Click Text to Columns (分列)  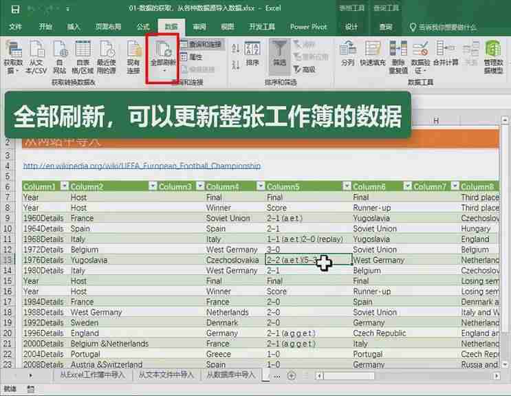[347, 54]
